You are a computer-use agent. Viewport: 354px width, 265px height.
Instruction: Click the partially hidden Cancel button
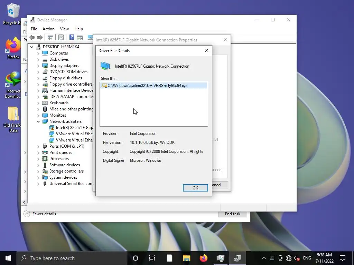click(220, 185)
